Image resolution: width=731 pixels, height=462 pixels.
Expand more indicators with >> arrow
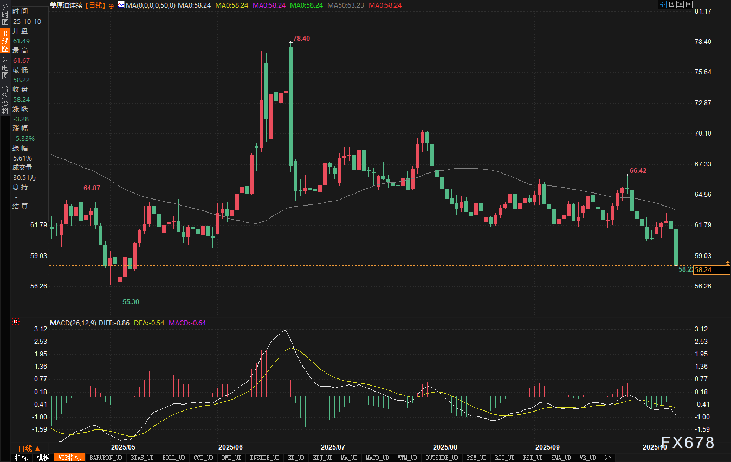(608, 458)
